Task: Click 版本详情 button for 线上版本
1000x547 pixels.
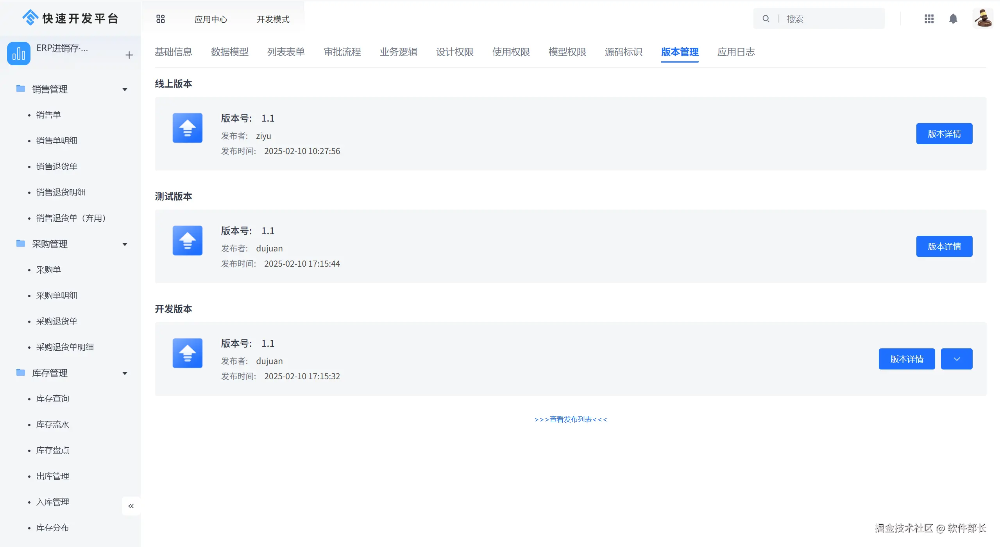Action: click(944, 134)
